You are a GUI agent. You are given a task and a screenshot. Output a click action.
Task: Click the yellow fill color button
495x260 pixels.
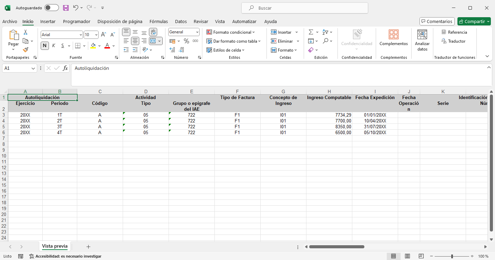pos(93,45)
